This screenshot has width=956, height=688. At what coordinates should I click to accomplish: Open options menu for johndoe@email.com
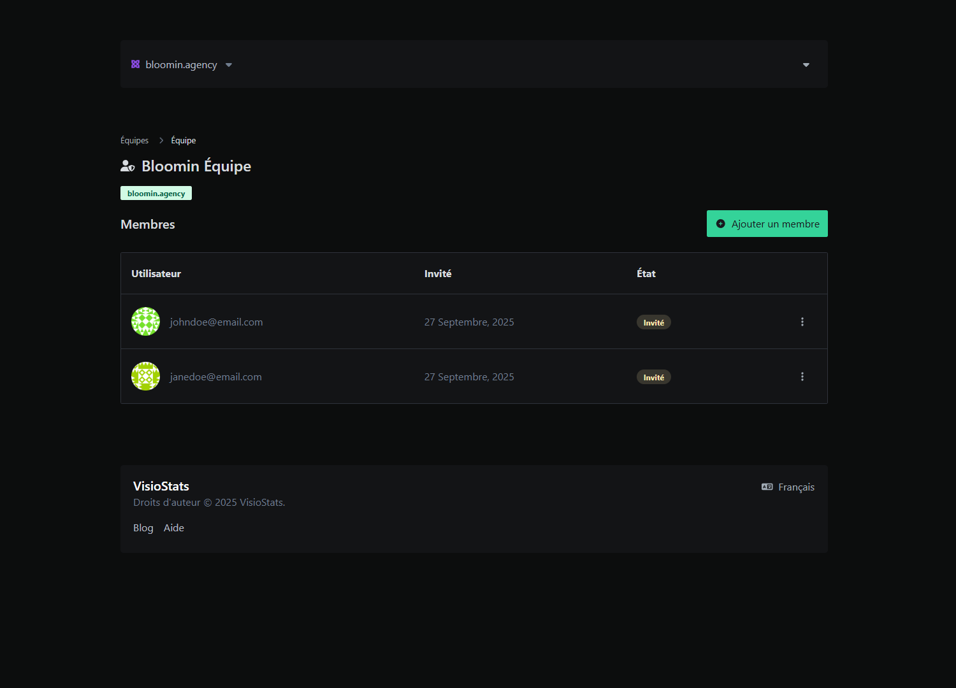click(802, 322)
